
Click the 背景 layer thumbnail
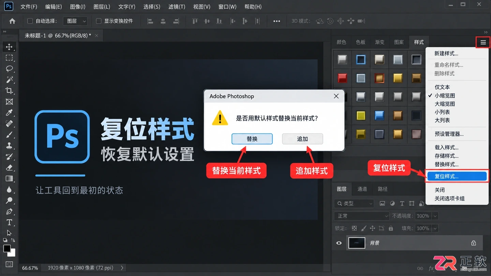pos(357,243)
